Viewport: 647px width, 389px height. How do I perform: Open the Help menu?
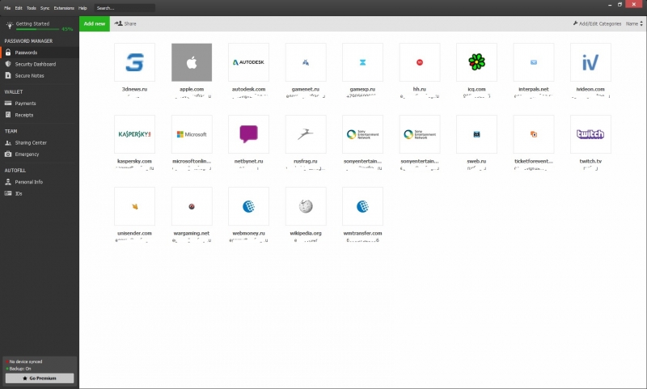point(82,8)
